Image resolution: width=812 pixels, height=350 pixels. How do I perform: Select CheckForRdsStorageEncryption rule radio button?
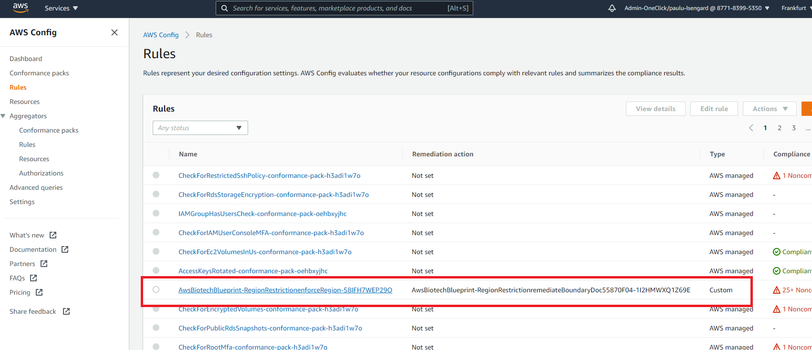[x=156, y=194]
